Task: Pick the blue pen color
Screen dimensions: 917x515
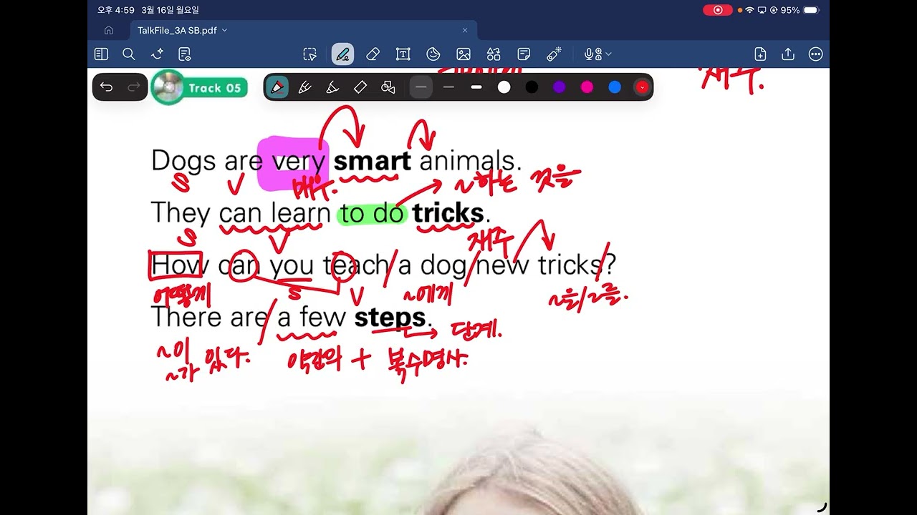Action: pos(615,87)
